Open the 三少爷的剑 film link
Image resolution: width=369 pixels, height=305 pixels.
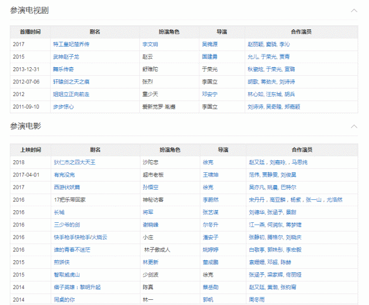(x=67, y=225)
